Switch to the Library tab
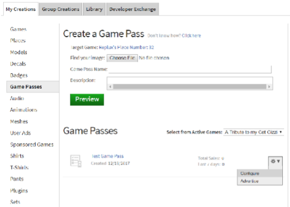Screen dimensions: 290x207 coord(94,9)
